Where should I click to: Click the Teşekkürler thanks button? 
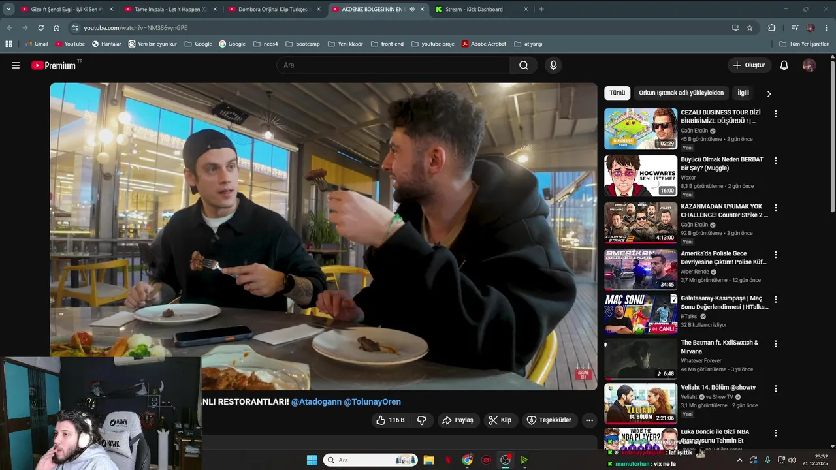(549, 420)
